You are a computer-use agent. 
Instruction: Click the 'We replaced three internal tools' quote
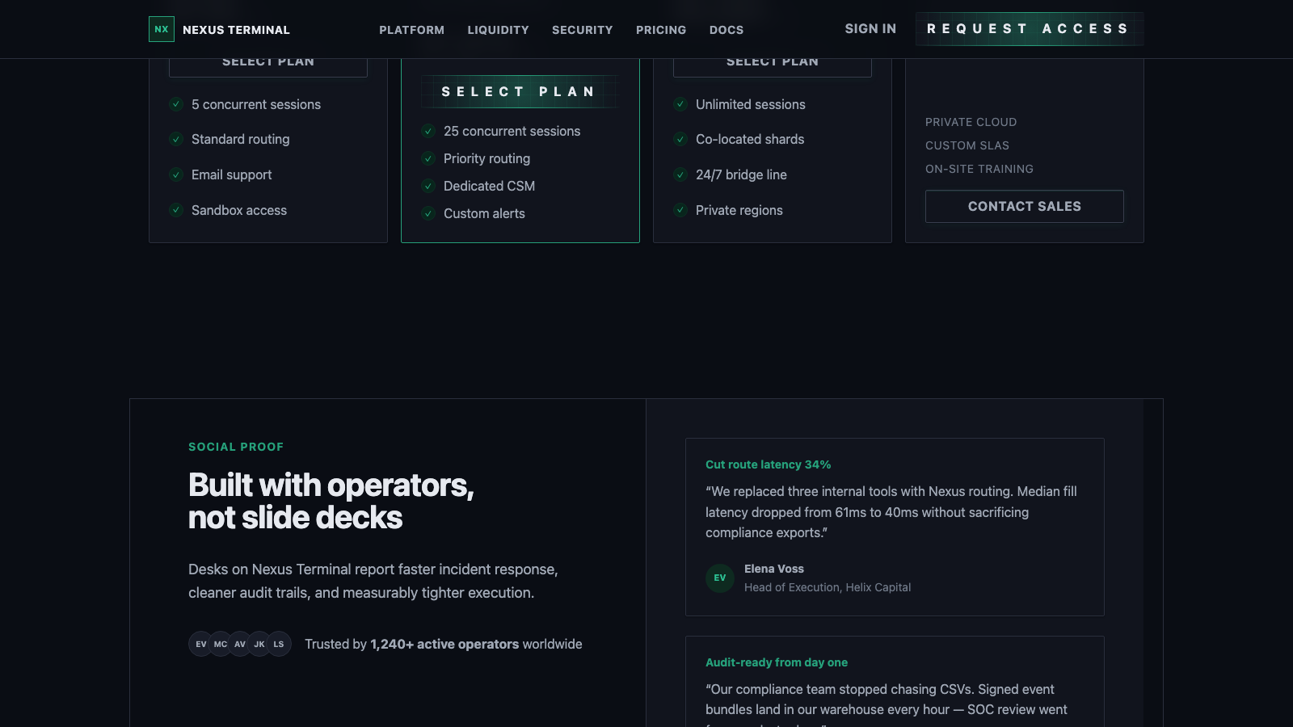(891, 512)
